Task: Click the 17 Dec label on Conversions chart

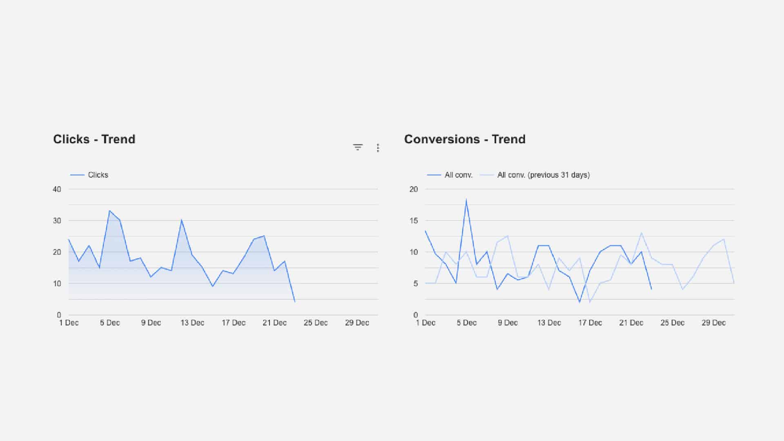Action: (590, 323)
